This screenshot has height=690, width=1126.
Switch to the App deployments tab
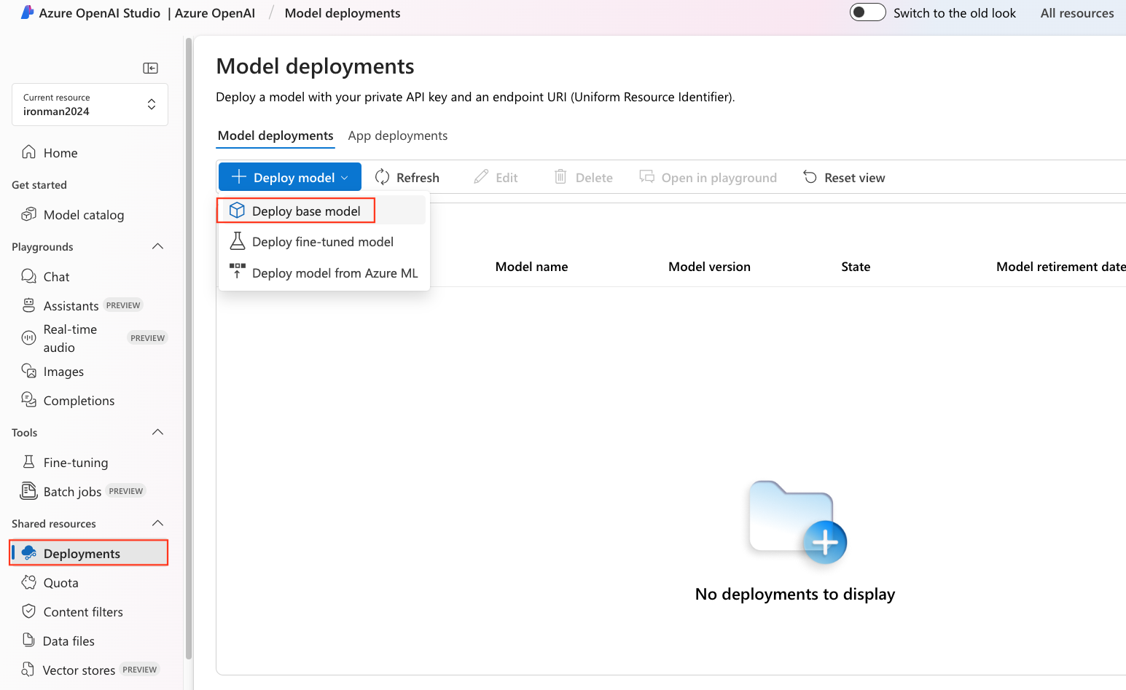coord(398,136)
